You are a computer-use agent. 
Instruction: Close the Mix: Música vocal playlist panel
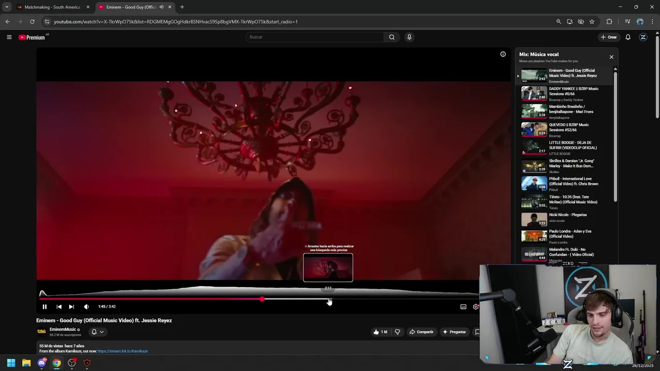(x=612, y=57)
